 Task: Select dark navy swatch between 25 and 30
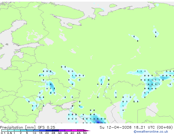click(x=55, y=130)
